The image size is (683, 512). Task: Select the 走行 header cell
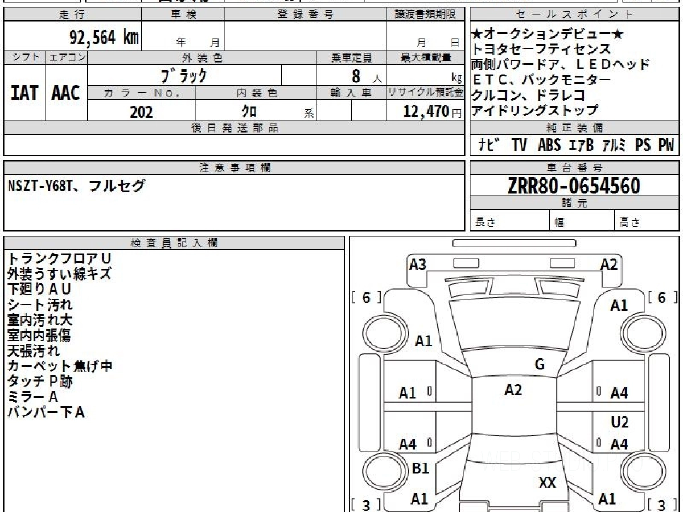[x=72, y=15]
